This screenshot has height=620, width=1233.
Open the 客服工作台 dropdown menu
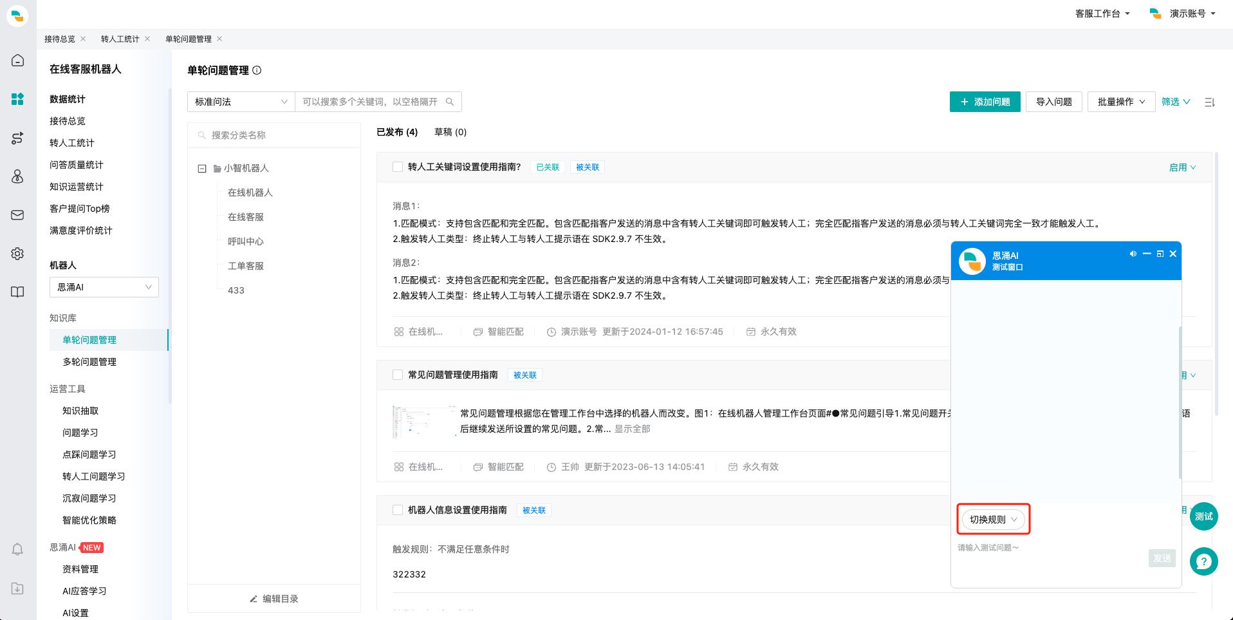pos(1102,14)
